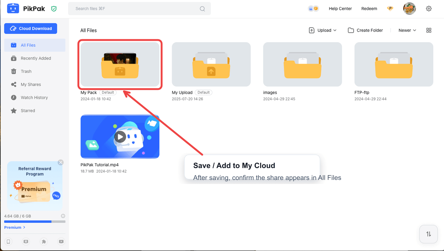The image size is (444, 251).
Task: Close the Referral Reward Program banner
Action: [x=61, y=163]
